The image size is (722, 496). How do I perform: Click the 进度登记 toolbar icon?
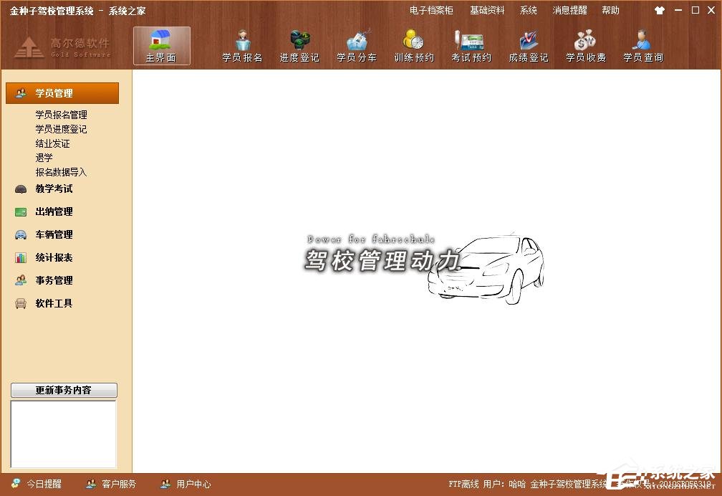(299, 46)
